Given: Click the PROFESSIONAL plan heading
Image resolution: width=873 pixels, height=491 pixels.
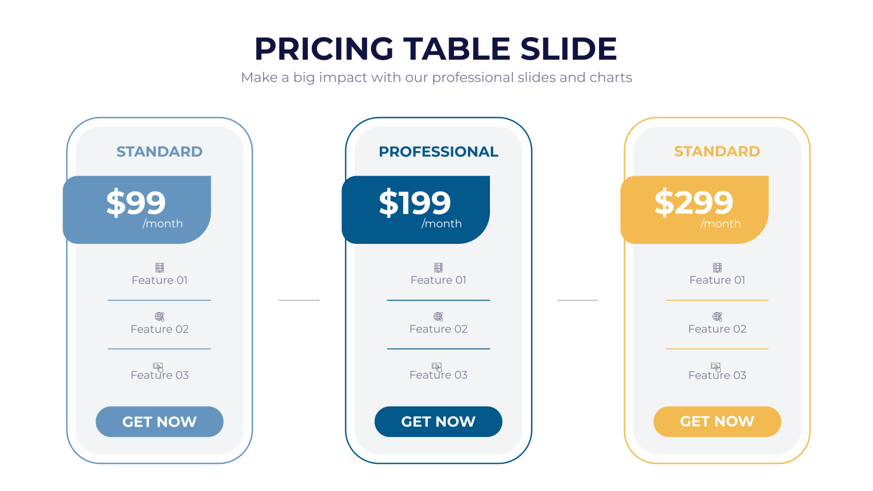Looking at the screenshot, I should (438, 152).
